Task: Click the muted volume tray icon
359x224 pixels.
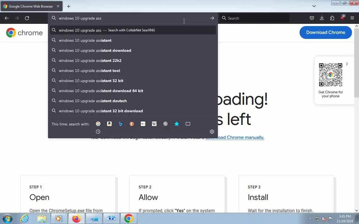Action: [x=324, y=219]
